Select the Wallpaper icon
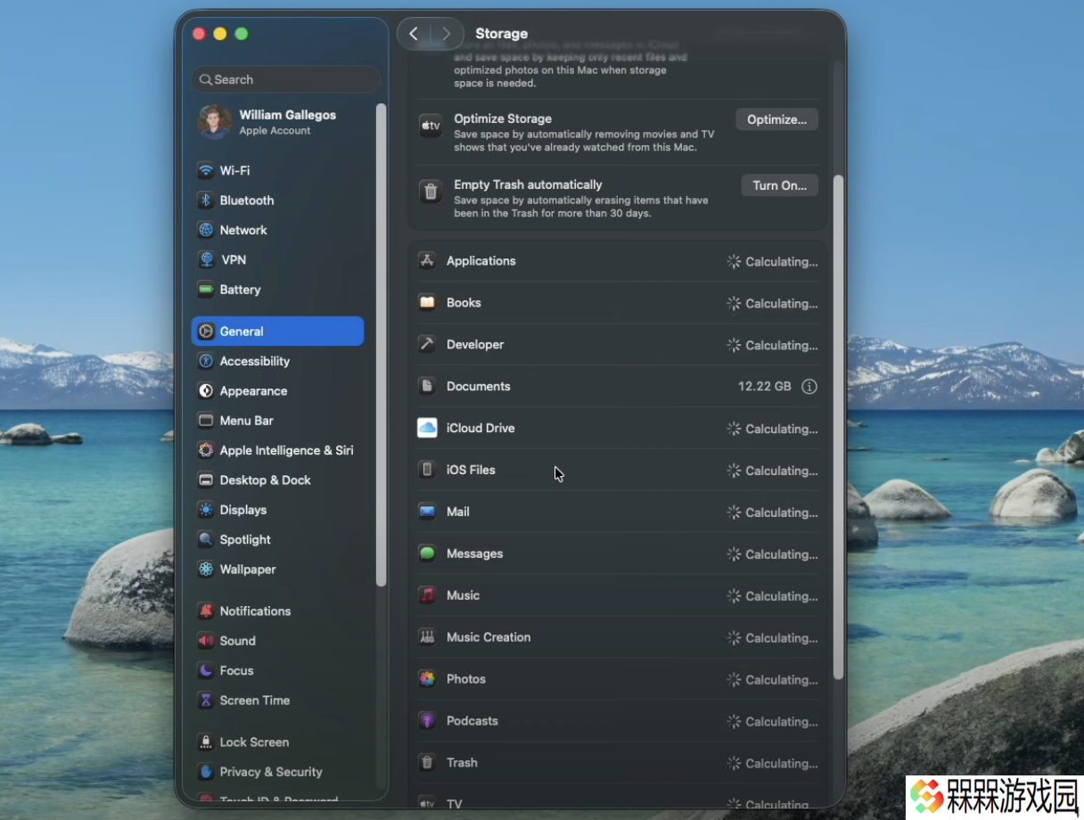Screen dimensions: 1084x820 click(206, 570)
